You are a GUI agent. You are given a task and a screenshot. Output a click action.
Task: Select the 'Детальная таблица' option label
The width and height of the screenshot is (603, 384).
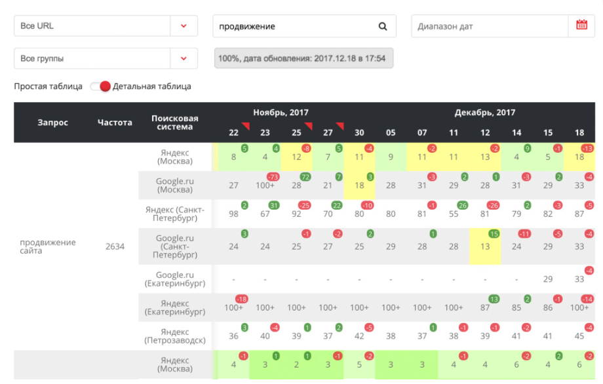[152, 86]
